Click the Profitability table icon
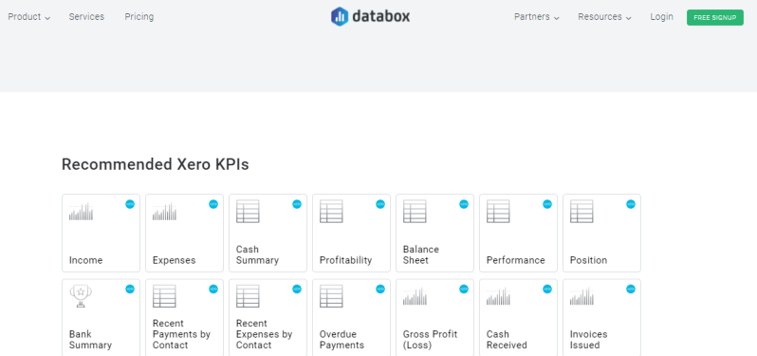The height and width of the screenshot is (356, 757). [x=331, y=212]
